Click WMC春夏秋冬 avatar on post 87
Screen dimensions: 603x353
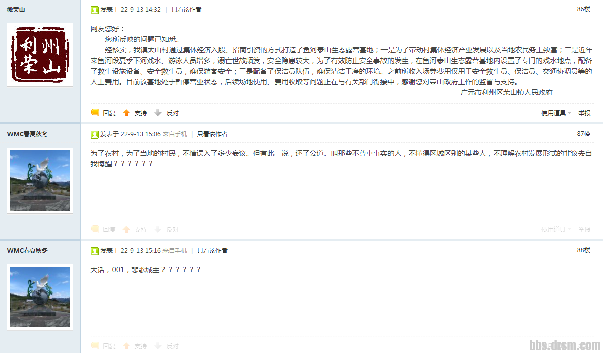(x=40, y=181)
